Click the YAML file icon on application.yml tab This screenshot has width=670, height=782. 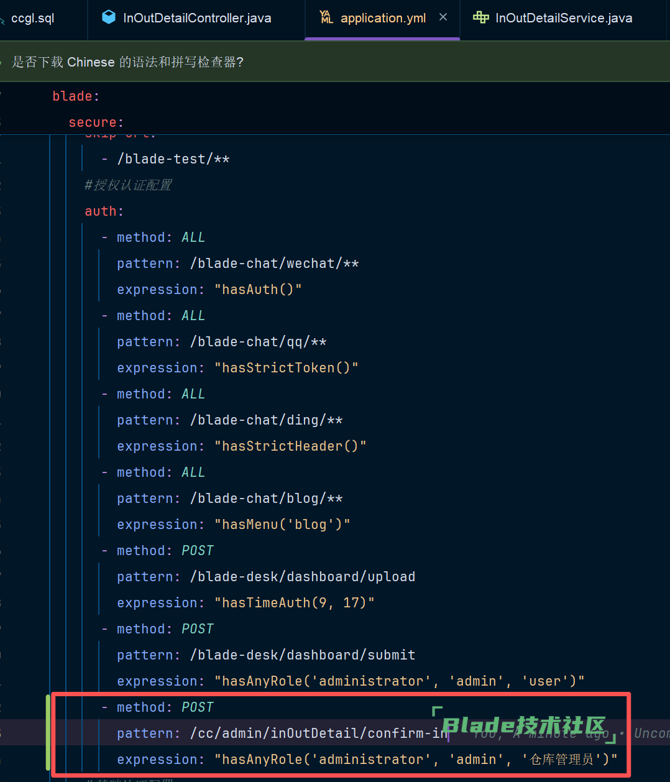coord(326,17)
